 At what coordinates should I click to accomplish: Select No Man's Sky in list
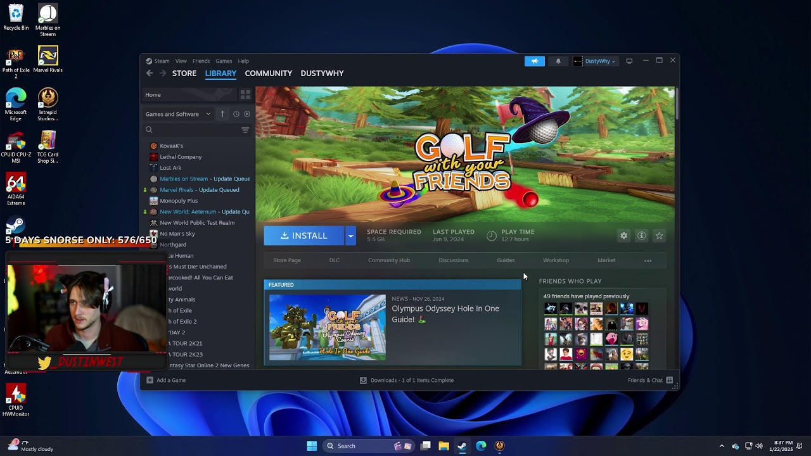click(x=177, y=234)
